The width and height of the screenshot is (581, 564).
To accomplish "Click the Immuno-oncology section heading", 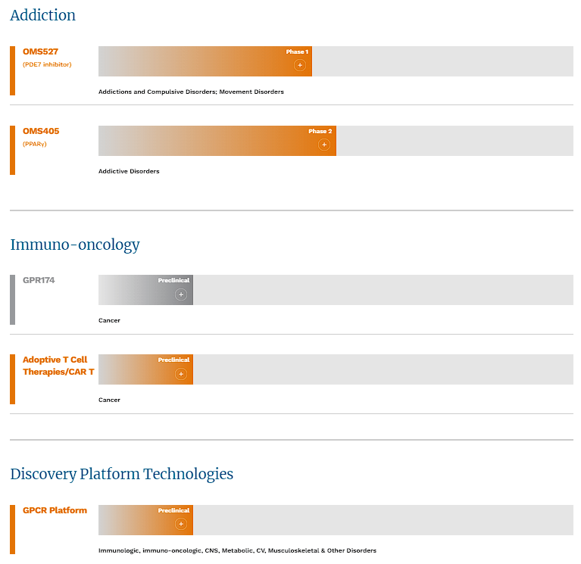I will (75, 245).
